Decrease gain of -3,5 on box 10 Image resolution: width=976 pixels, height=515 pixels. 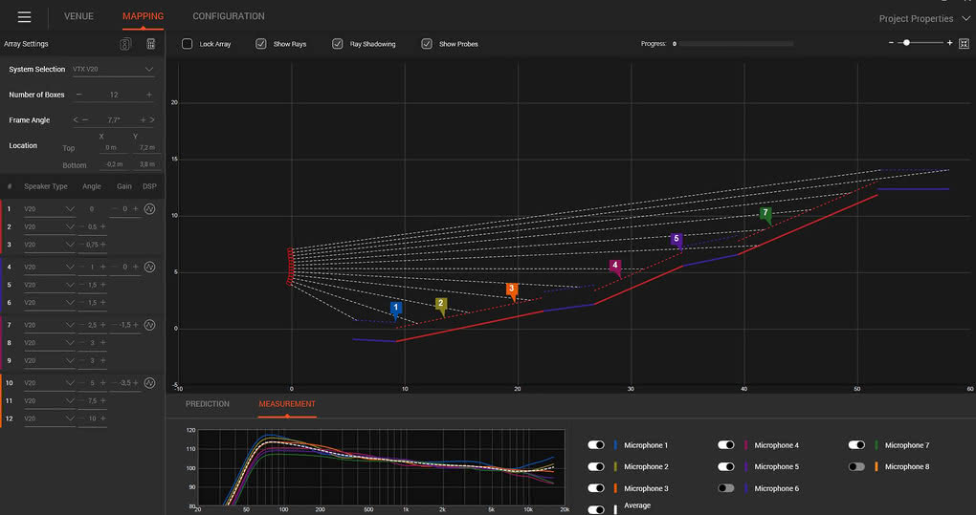coord(114,383)
